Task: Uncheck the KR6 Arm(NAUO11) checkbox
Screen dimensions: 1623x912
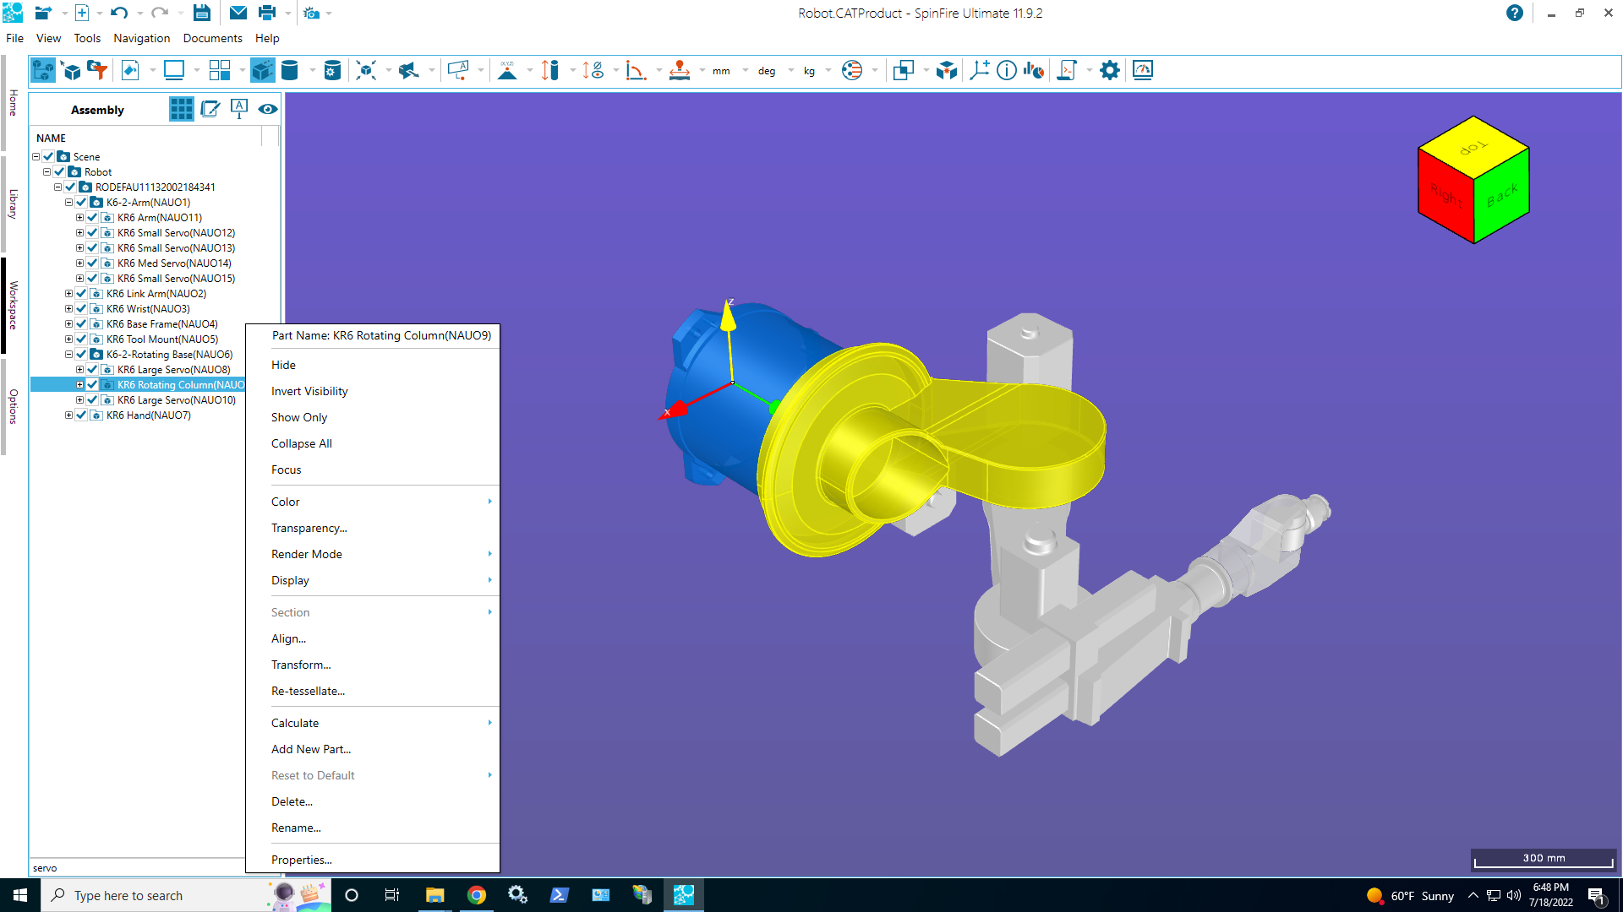Action: pyautogui.click(x=93, y=217)
